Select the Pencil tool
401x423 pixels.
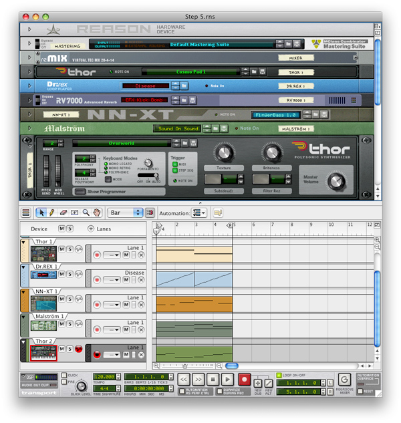tap(52, 213)
